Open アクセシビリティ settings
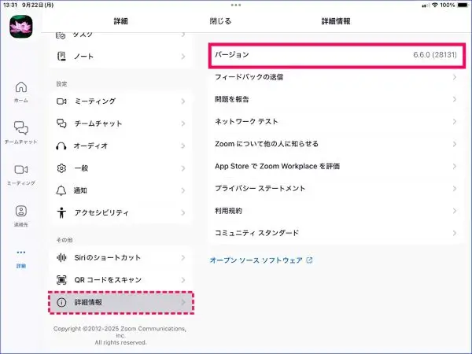Image resolution: width=472 pixels, height=354 pixels. 120,212
